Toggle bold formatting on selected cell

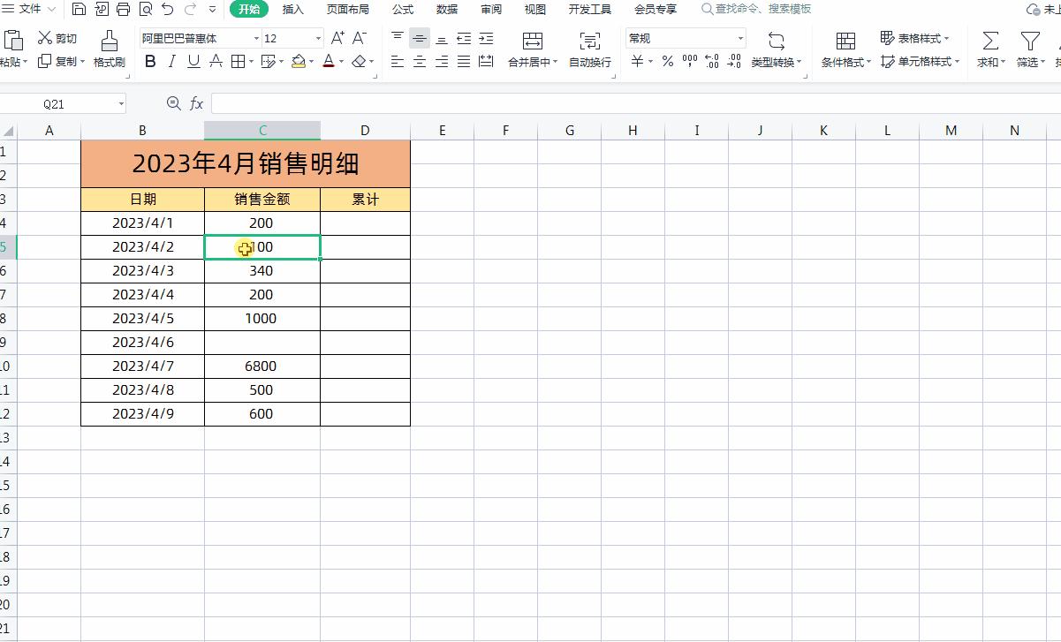pyautogui.click(x=149, y=62)
